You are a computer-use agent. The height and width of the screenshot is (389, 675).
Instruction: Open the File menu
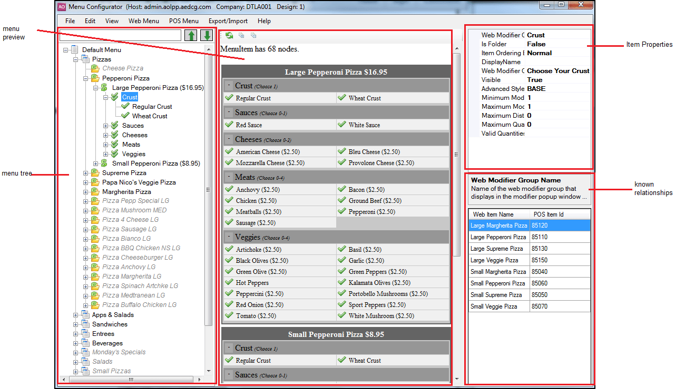(70, 21)
